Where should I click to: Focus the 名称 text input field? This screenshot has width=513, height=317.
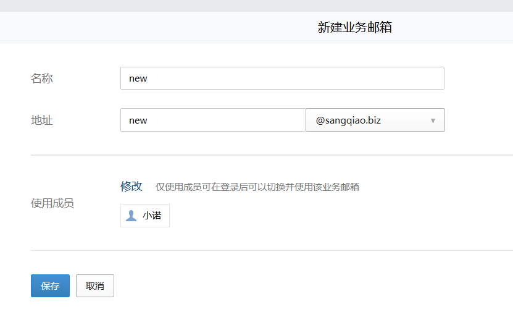282,78
